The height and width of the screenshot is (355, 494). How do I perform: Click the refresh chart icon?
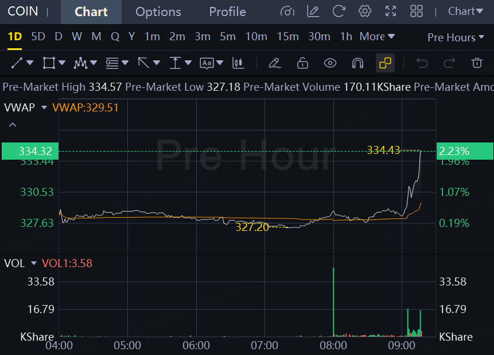point(339,11)
